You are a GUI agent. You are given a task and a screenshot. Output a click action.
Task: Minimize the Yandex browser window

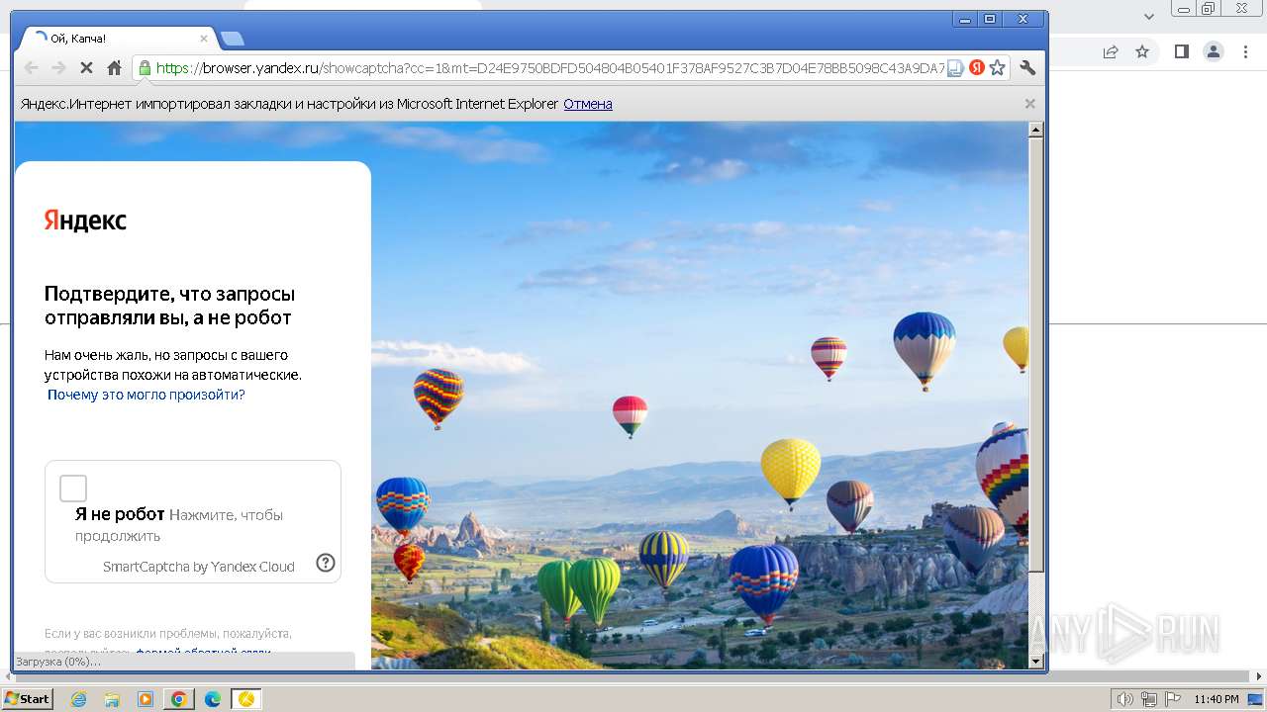click(x=965, y=19)
